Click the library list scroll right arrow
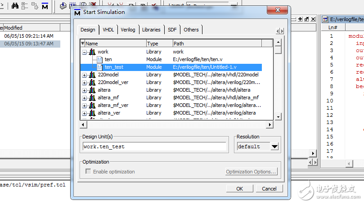 pyautogui.click(x=270, y=124)
